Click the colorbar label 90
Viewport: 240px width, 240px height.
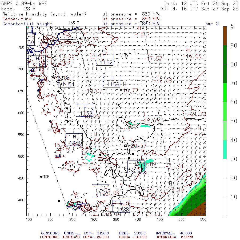point(234,45)
